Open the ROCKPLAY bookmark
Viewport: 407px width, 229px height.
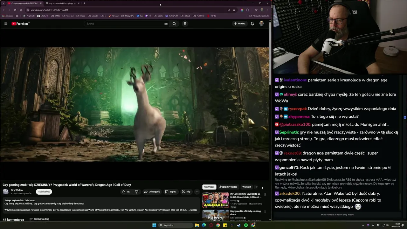click(x=172, y=16)
